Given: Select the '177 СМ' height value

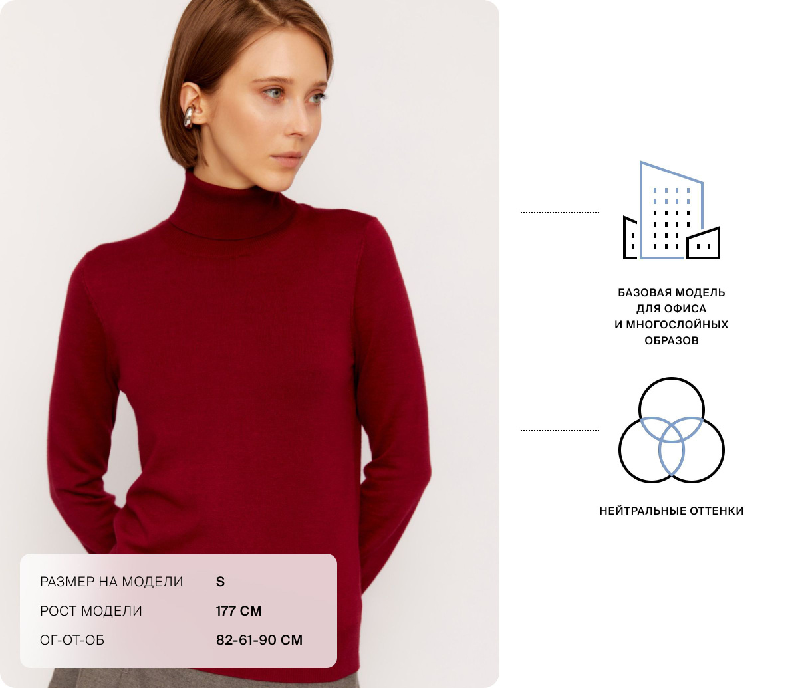Looking at the screenshot, I should point(239,611).
